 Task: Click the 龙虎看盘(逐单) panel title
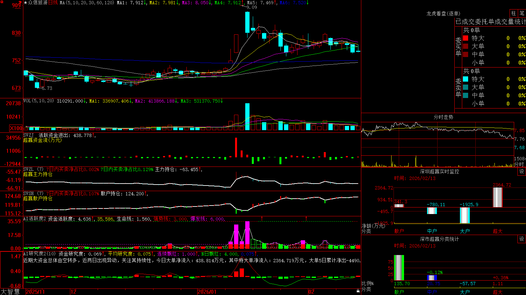(443, 13)
